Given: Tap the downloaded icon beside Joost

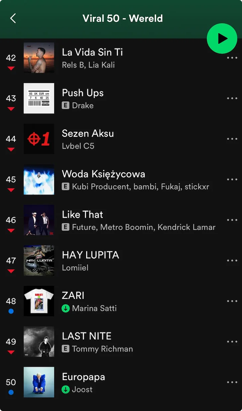Looking at the screenshot, I should (x=65, y=389).
